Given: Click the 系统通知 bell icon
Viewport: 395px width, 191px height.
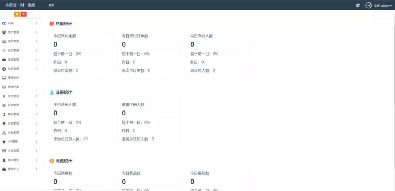Looking at the screenshot, I should click(x=4, y=160).
